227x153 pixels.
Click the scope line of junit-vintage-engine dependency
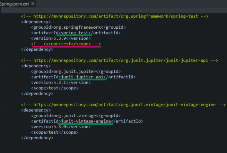54,132
